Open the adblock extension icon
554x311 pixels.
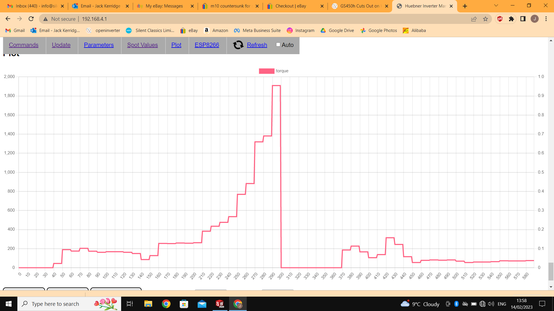click(500, 19)
